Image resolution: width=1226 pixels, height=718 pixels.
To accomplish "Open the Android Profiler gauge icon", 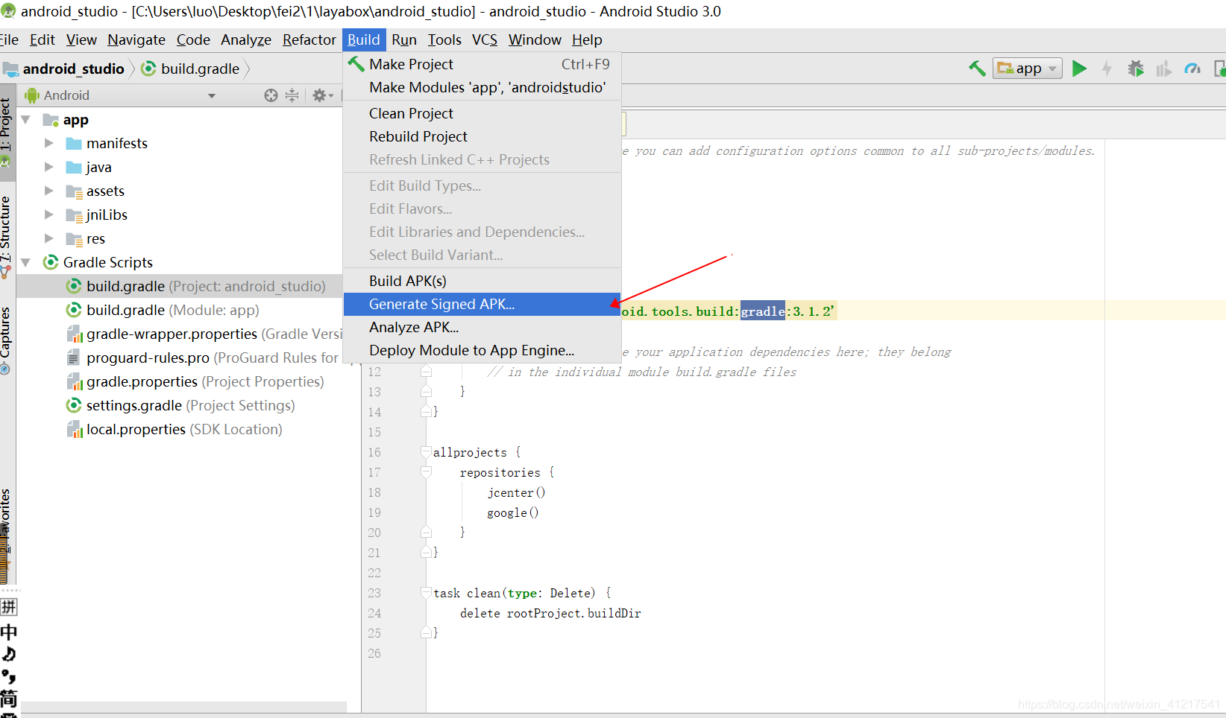I will click(1192, 69).
